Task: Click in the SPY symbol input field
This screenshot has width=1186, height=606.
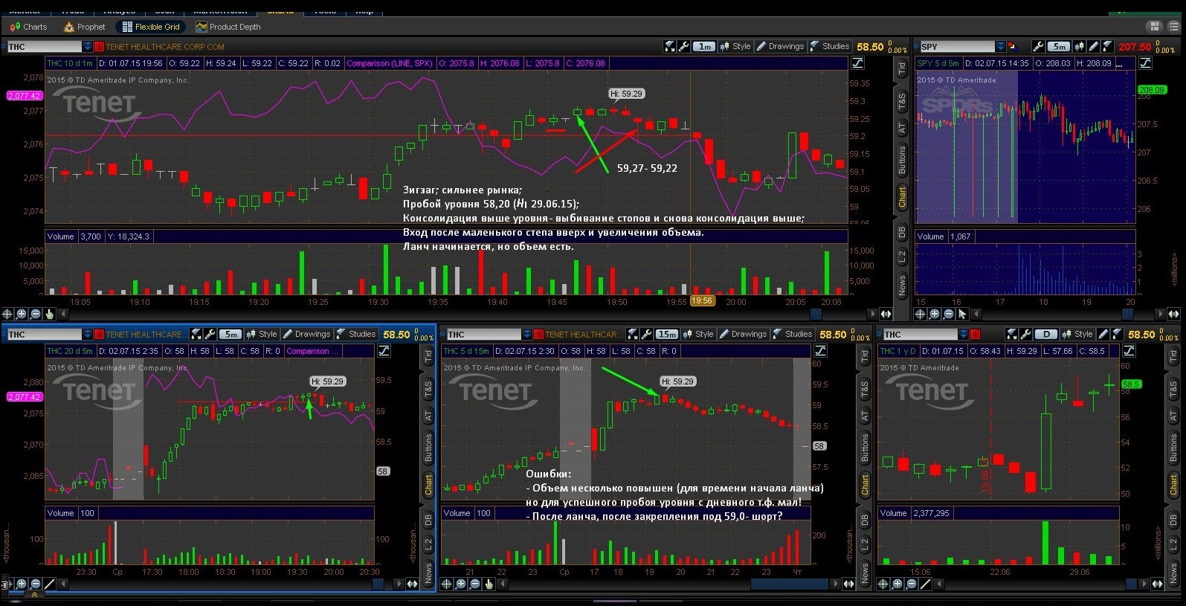Action: pyautogui.click(x=957, y=46)
